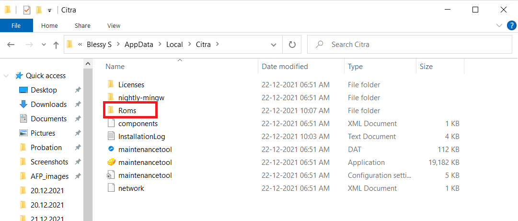Open Explorer help question mark

click(x=511, y=25)
